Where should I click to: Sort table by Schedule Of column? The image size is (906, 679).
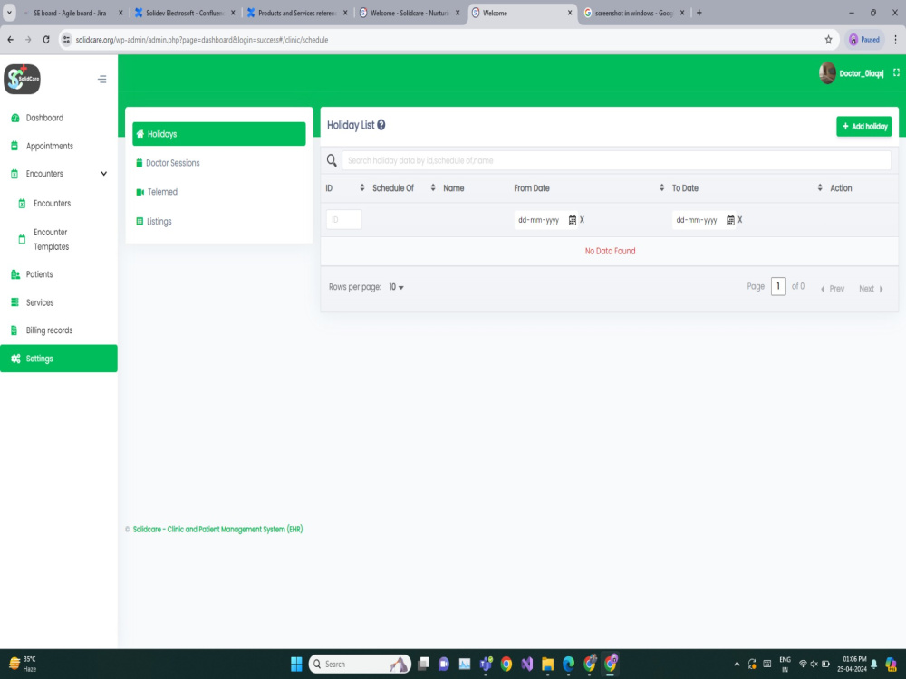click(x=433, y=187)
